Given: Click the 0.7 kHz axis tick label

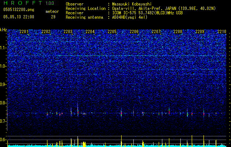Looking at the screenshot, I should [3, 121].
